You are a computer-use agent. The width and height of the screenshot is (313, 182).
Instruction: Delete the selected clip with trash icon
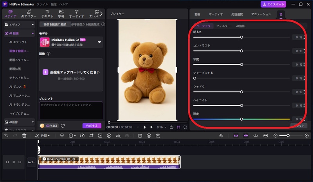click(x=24, y=136)
